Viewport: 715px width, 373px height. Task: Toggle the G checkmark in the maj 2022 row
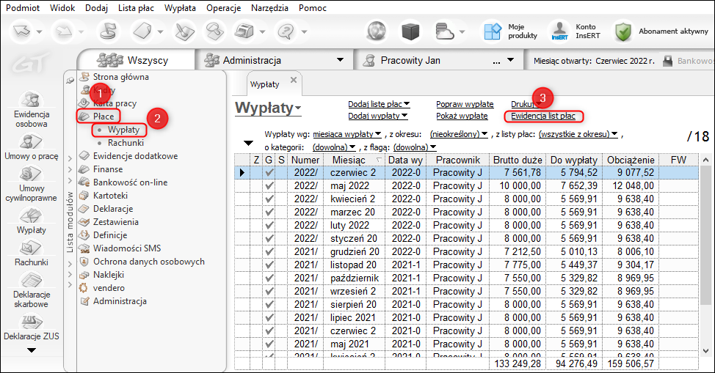point(269,185)
